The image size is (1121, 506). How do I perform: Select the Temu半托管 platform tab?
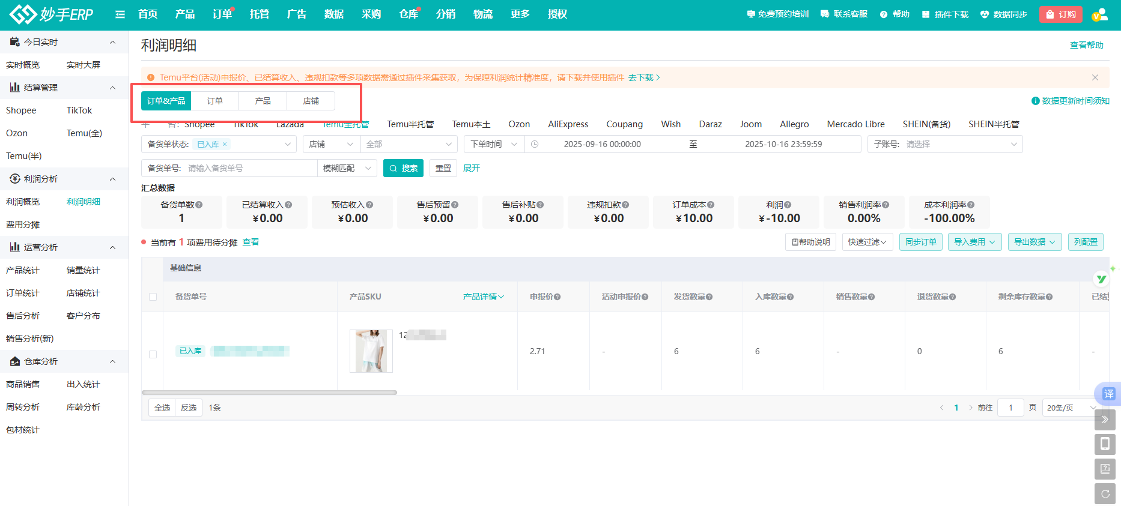pyautogui.click(x=410, y=124)
